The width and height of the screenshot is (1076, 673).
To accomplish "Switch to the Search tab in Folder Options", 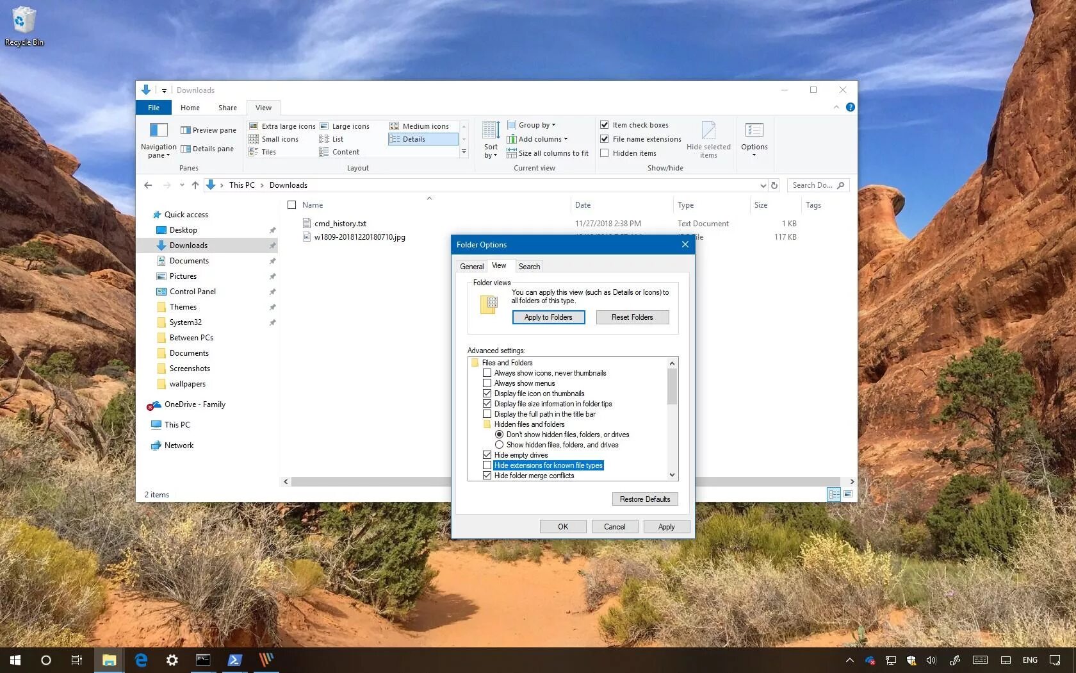I will coord(529,267).
